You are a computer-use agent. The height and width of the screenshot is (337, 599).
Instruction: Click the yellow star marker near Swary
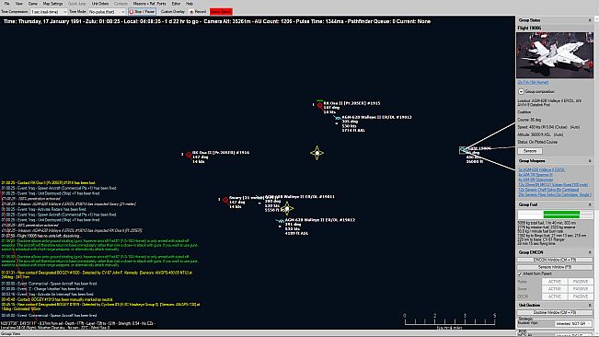click(287, 209)
